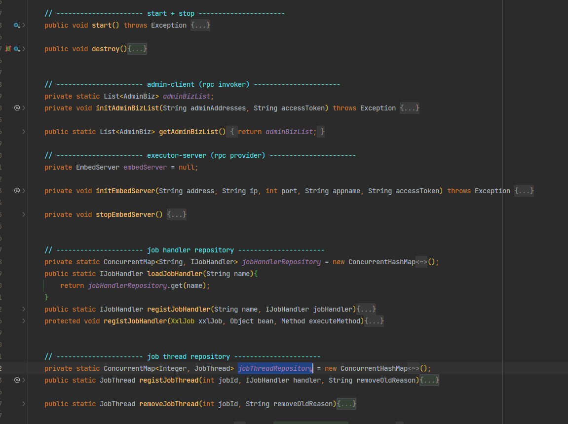Expand the destroy() method fold chevron
Image resolution: width=568 pixels, height=424 pixels.
click(x=24, y=49)
